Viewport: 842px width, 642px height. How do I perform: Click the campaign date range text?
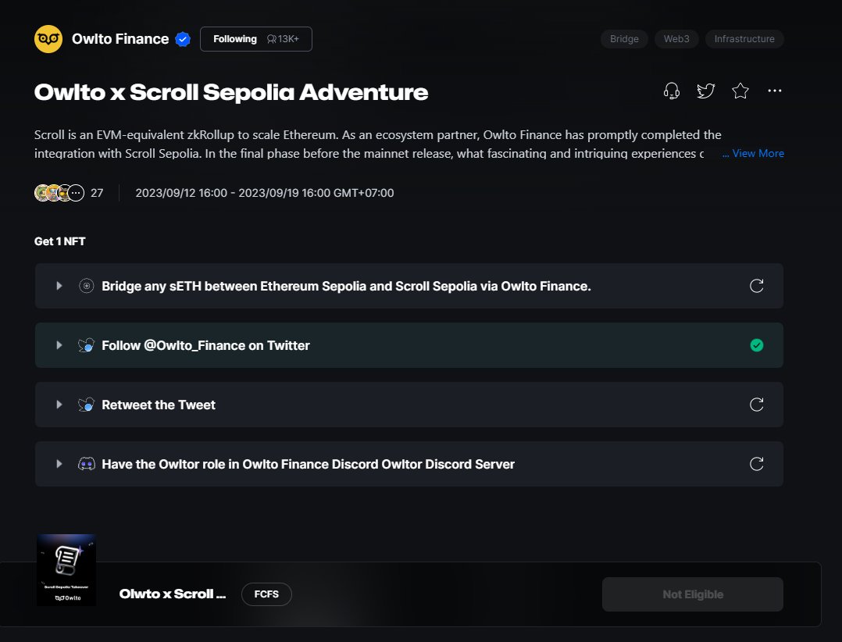[264, 193]
